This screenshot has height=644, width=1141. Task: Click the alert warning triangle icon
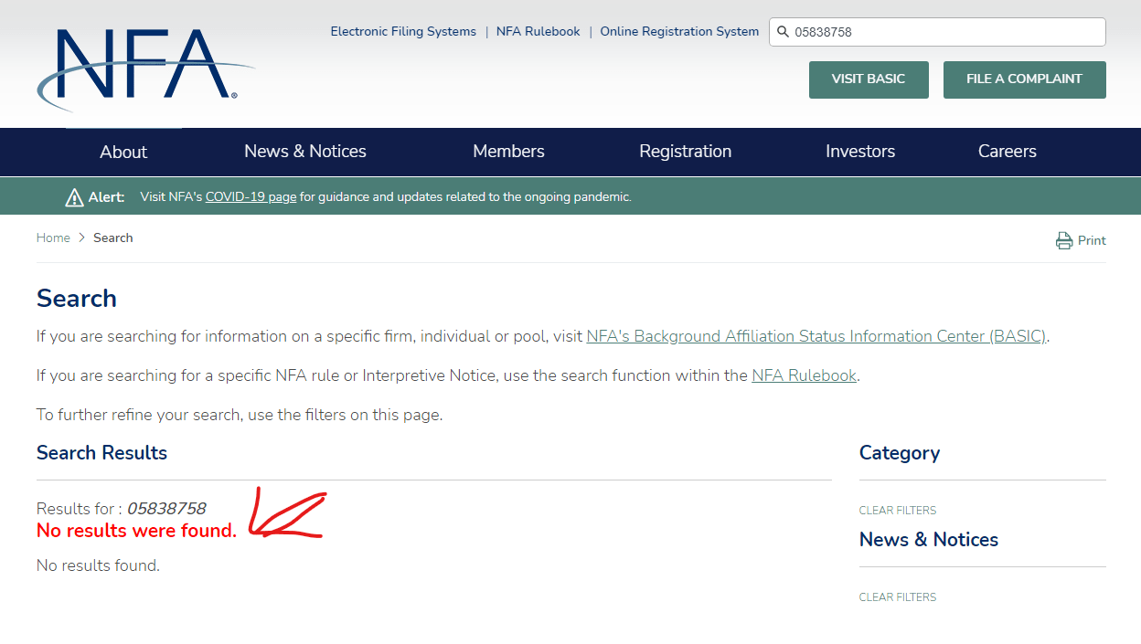click(x=74, y=197)
